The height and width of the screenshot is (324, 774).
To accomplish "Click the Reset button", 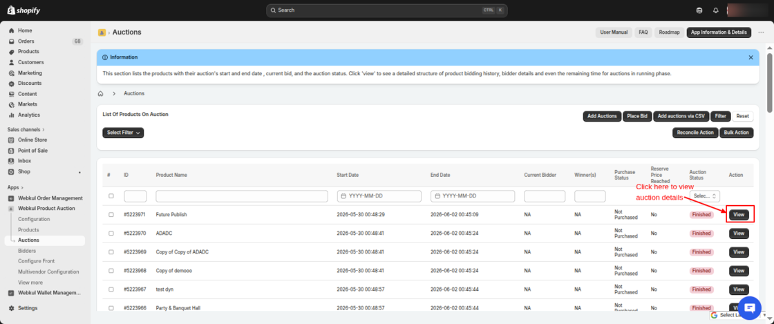I will click(743, 116).
